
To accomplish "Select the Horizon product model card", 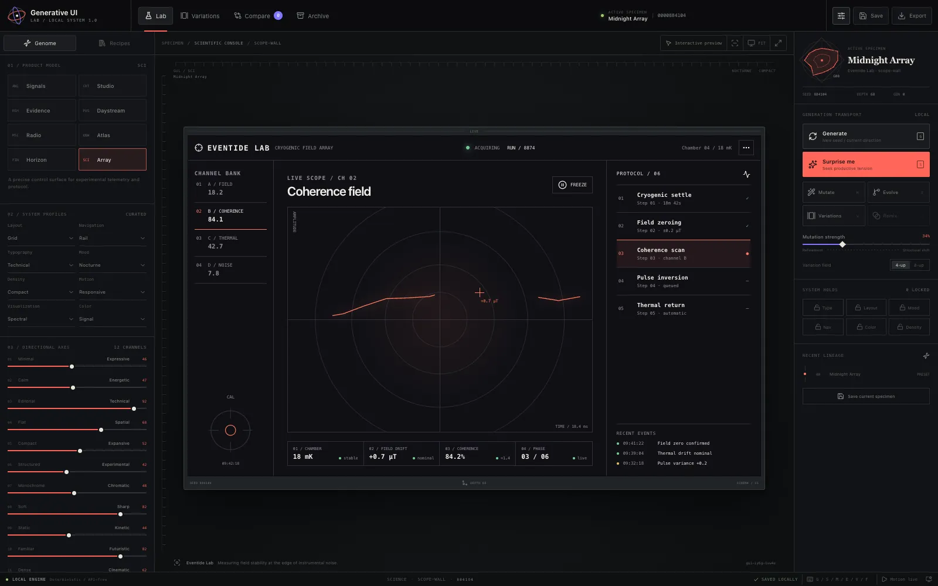I will (42, 159).
